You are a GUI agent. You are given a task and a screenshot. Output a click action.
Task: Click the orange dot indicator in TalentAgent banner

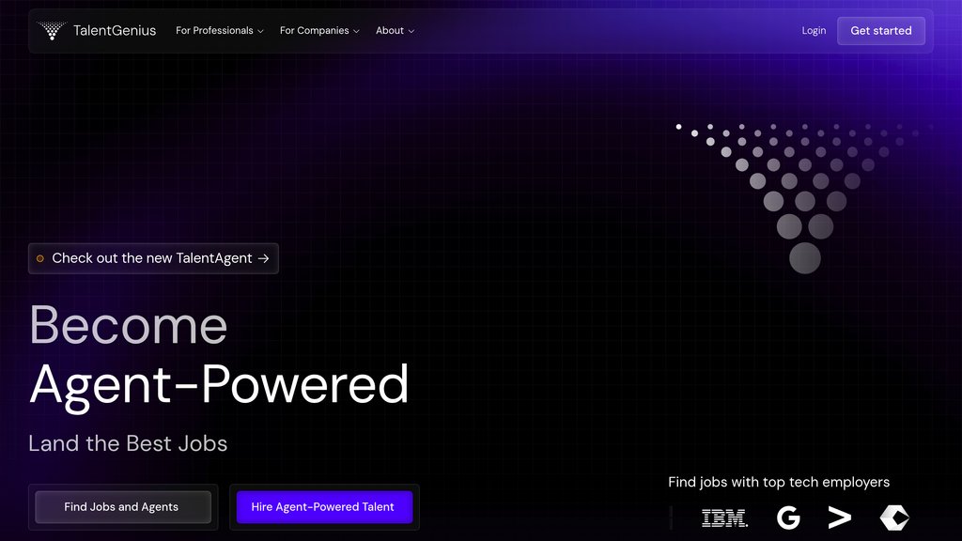[39, 258]
